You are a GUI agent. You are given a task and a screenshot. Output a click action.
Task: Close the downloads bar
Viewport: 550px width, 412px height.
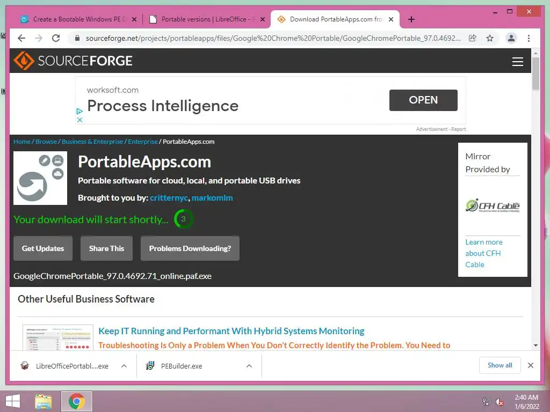pyautogui.click(x=530, y=365)
